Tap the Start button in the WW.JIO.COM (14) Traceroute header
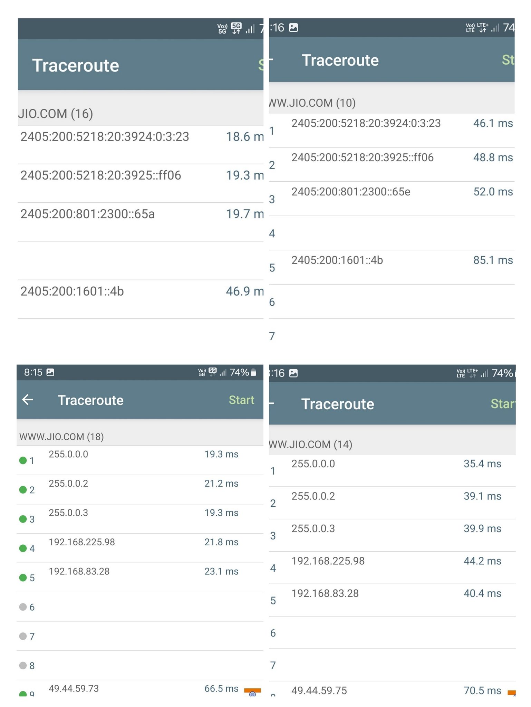531x707 pixels. [503, 403]
